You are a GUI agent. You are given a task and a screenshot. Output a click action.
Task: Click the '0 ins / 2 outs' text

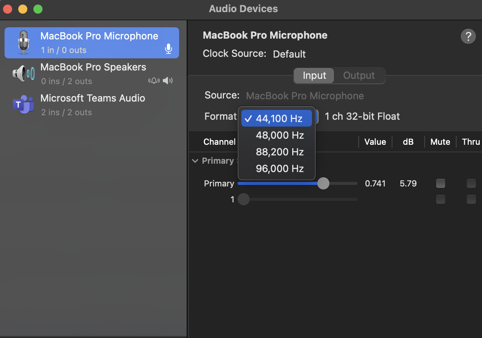(x=66, y=81)
